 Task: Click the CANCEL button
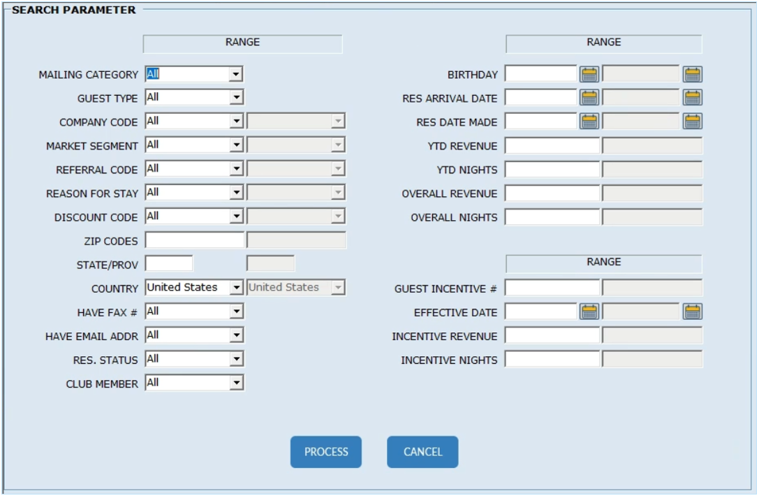click(422, 452)
